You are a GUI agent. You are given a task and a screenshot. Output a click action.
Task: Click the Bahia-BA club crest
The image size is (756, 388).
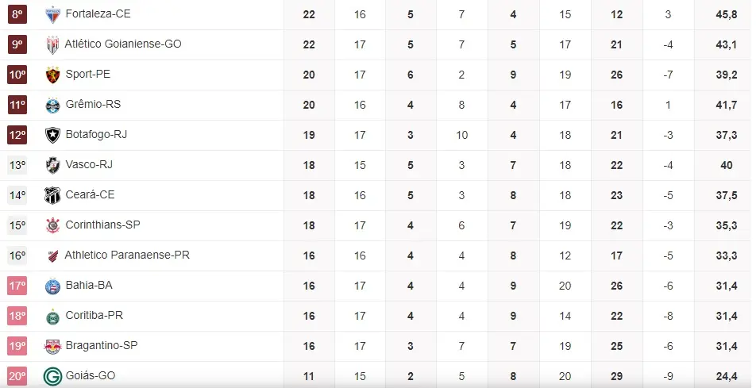(x=53, y=286)
